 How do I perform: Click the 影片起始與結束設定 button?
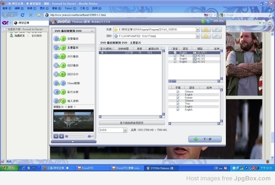click(132, 123)
